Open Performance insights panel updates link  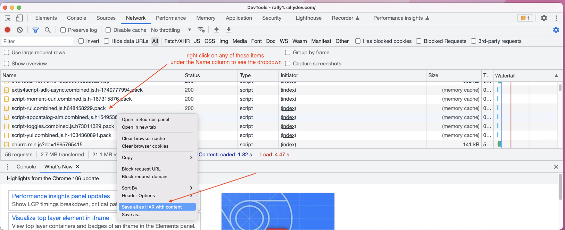point(61,196)
